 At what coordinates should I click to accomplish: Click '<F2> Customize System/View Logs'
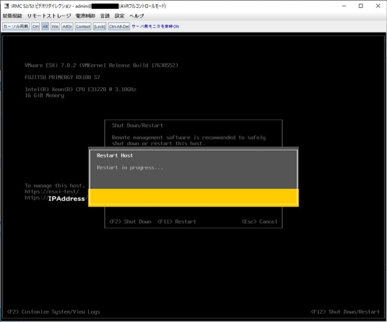[53, 312]
